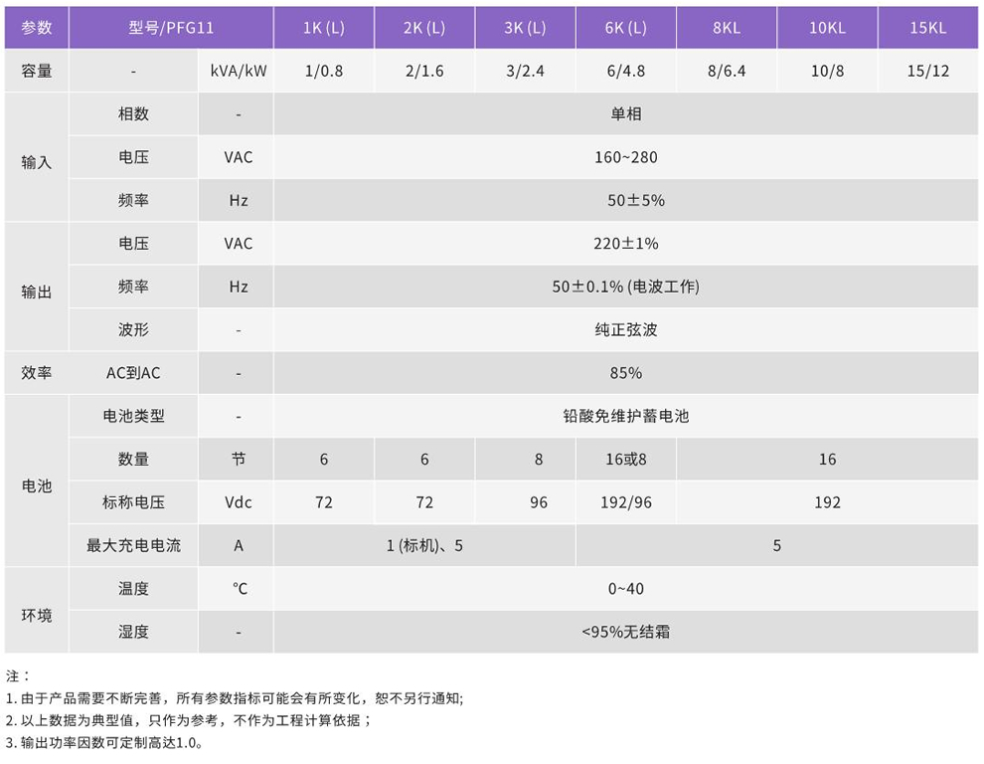Click the '湿度' row label
This screenshot has width=984, height=764.
coord(133,632)
